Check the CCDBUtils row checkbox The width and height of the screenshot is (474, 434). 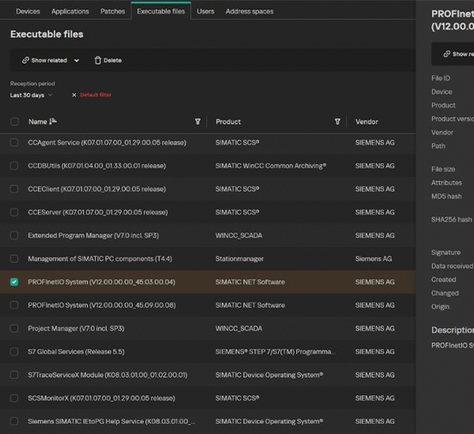[x=14, y=166]
